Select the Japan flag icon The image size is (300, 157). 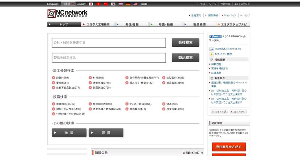pyautogui.click(x=91, y=4)
